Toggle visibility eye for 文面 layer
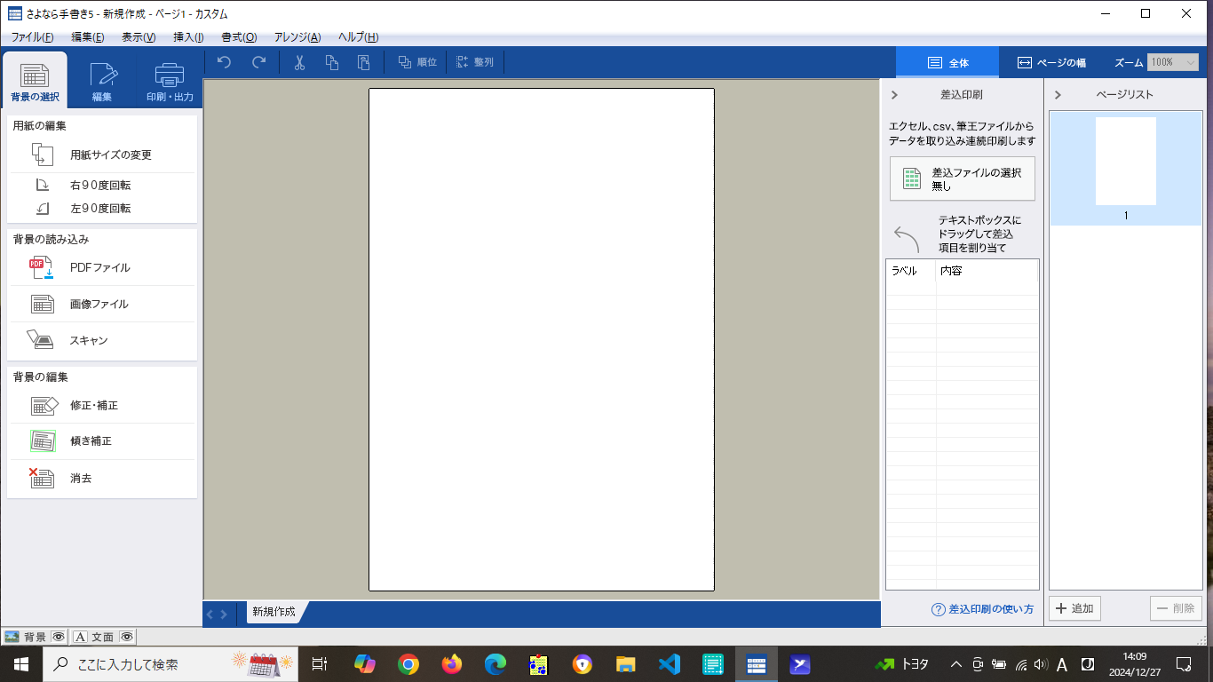Screen dimensions: 1213x682 (127, 637)
